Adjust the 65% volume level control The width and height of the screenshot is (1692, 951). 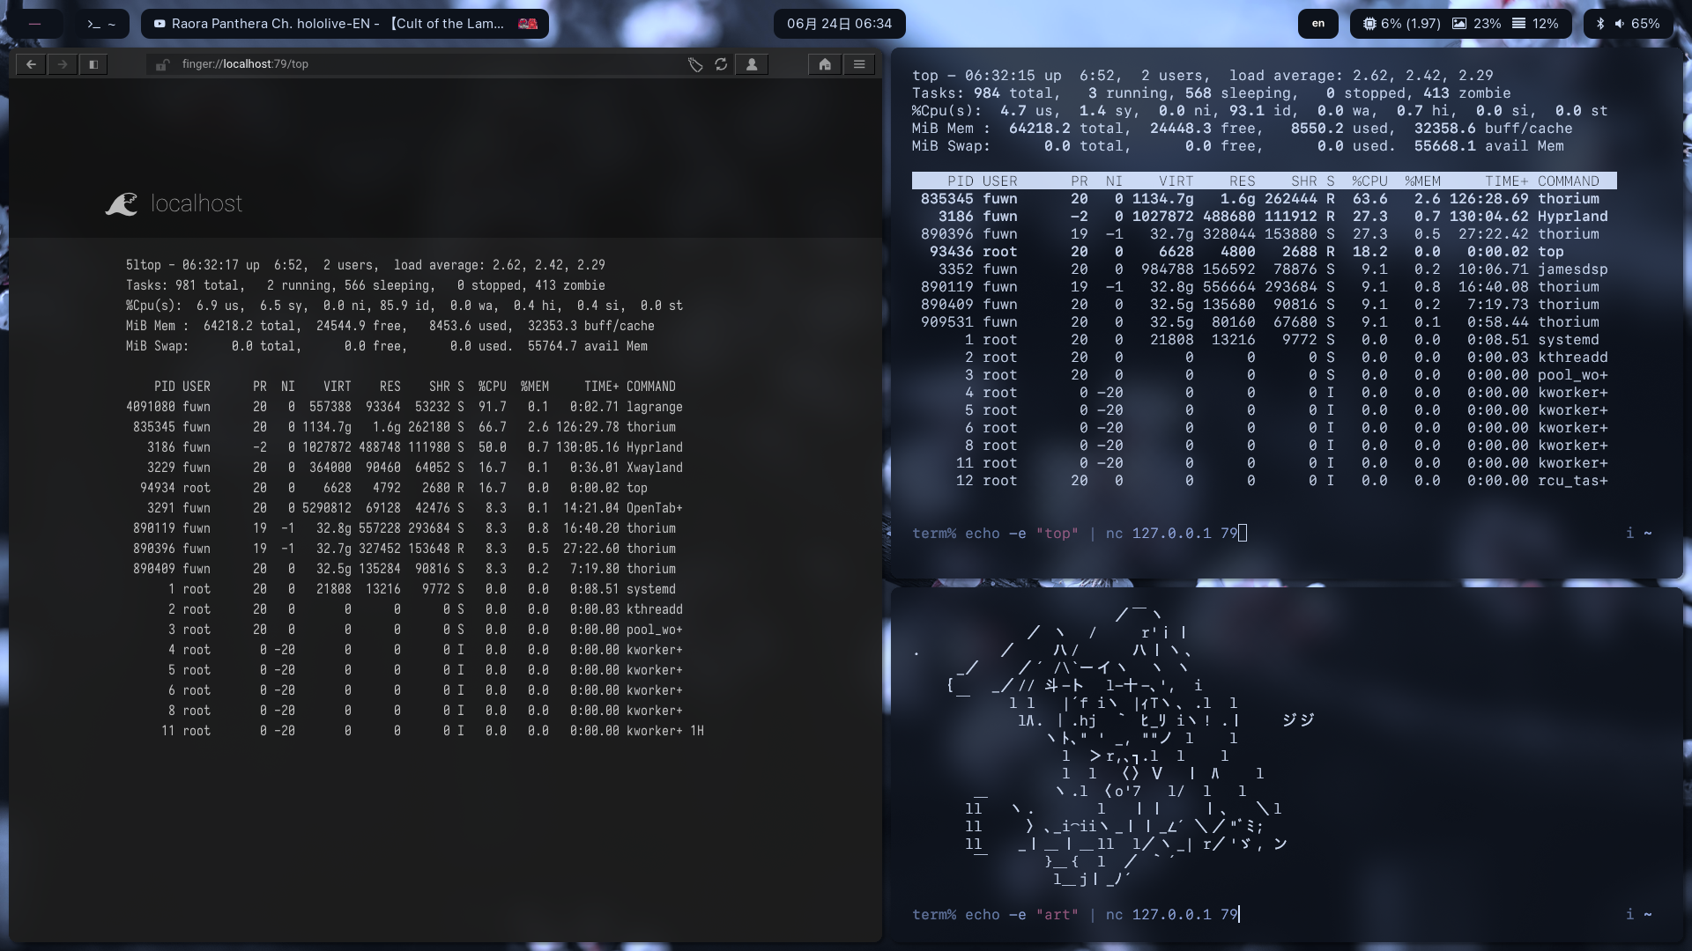(1644, 24)
